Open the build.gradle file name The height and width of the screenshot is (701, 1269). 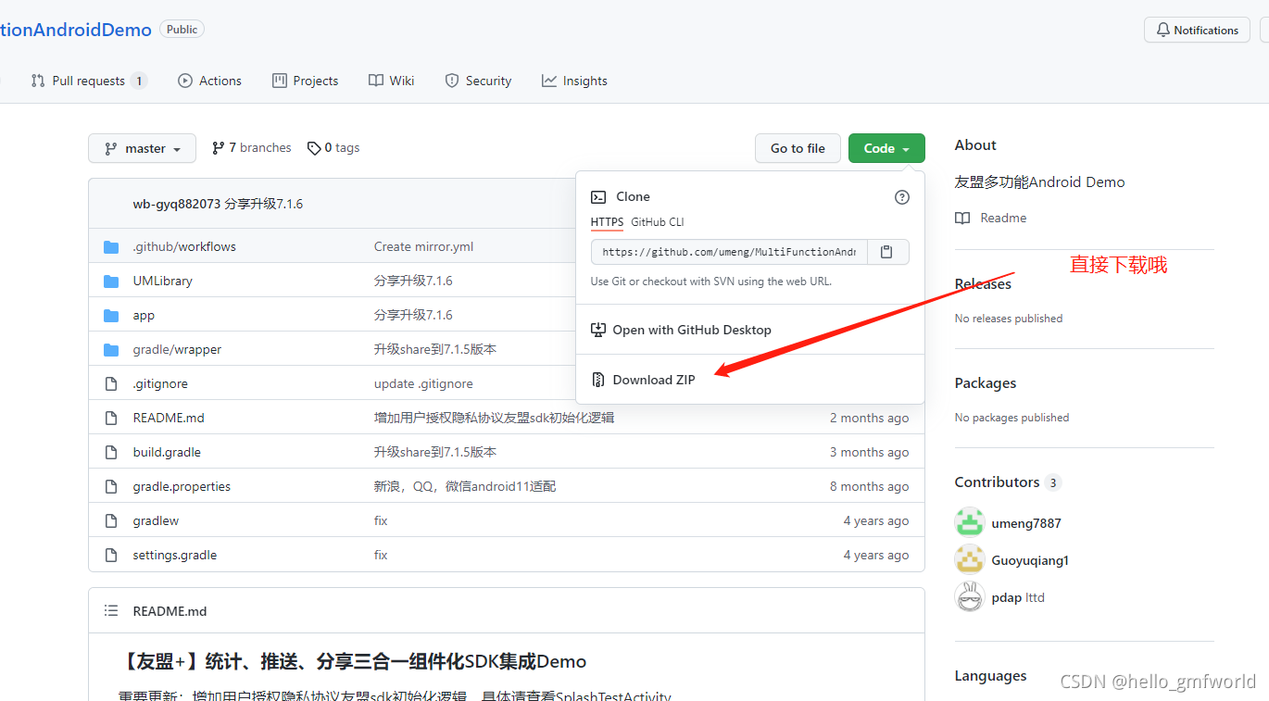(167, 452)
